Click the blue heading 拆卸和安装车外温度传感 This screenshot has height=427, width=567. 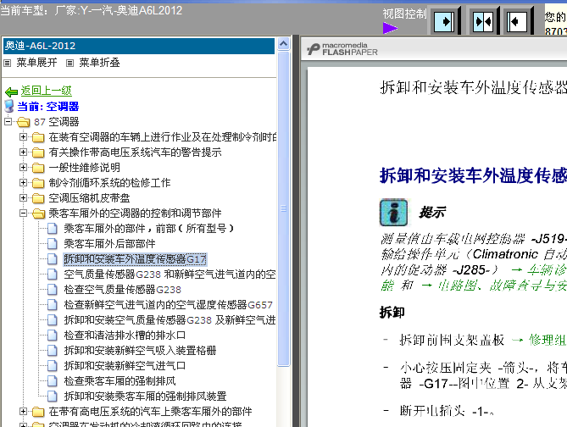(x=473, y=176)
